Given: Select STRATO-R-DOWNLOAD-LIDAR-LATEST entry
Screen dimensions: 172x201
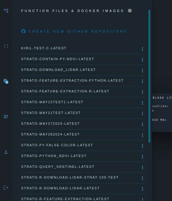Looking at the screenshot, I should 60,188.
